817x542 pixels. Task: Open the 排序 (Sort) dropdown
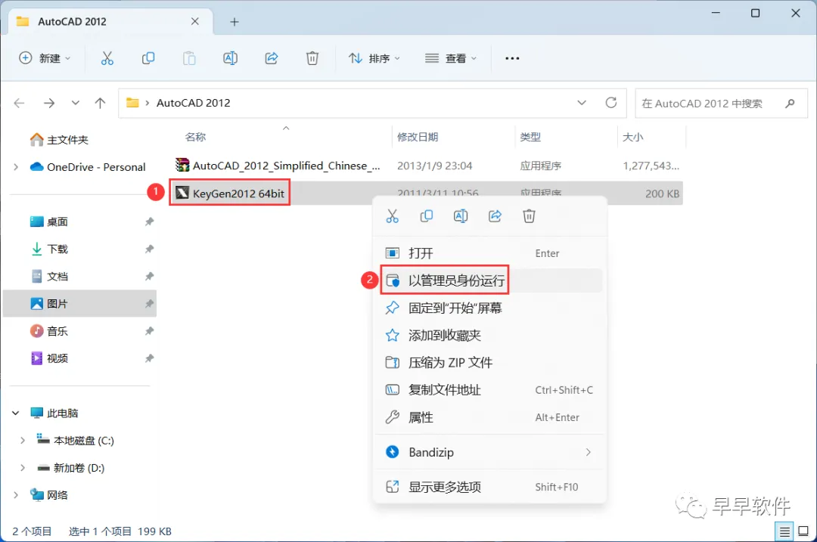coord(374,58)
